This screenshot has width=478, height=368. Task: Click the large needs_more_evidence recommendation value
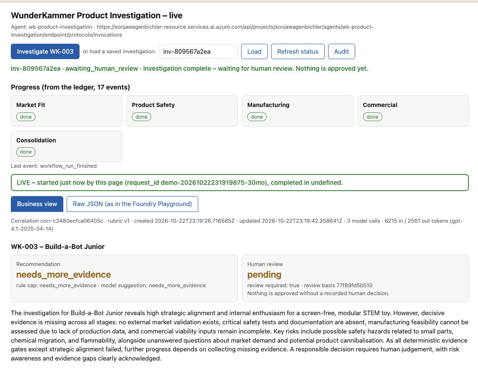[x=63, y=275]
